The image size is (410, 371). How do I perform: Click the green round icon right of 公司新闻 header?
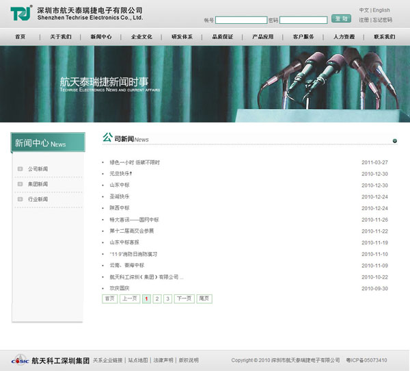[x=395, y=141]
